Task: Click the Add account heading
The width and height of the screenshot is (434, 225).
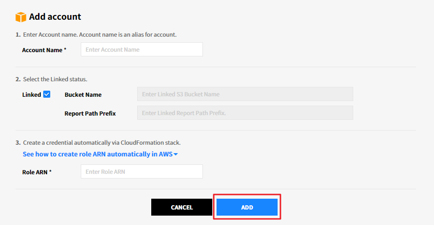Action: coord(55,17)
